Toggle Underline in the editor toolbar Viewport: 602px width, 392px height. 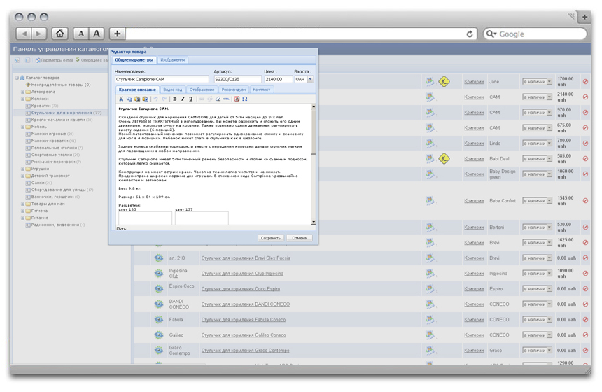pyautogui.click(x=190, y=99)
